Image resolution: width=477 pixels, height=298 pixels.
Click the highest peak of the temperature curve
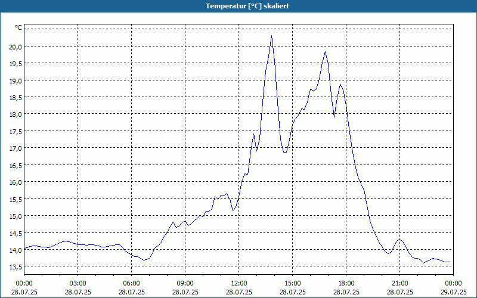point(271,36)
